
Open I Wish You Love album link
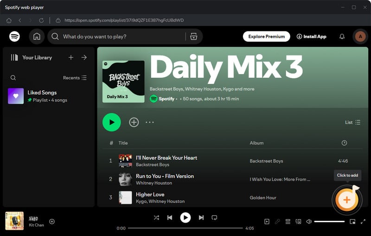(x=280, y=180)
